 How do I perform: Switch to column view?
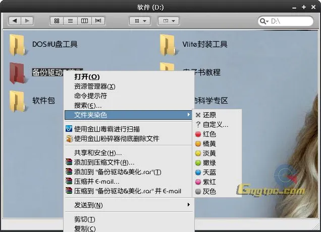[x=84, y=21]
